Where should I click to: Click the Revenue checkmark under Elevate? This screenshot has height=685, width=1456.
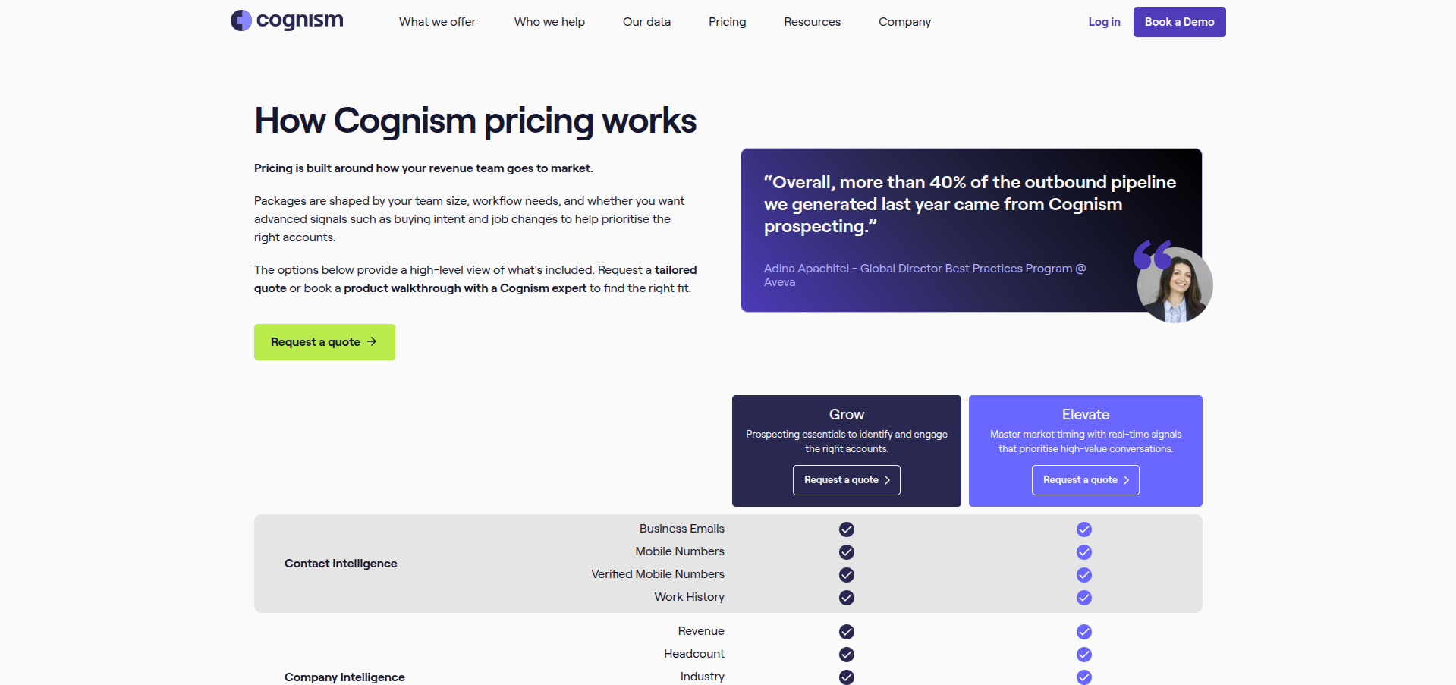click(x=1083, y=631)
